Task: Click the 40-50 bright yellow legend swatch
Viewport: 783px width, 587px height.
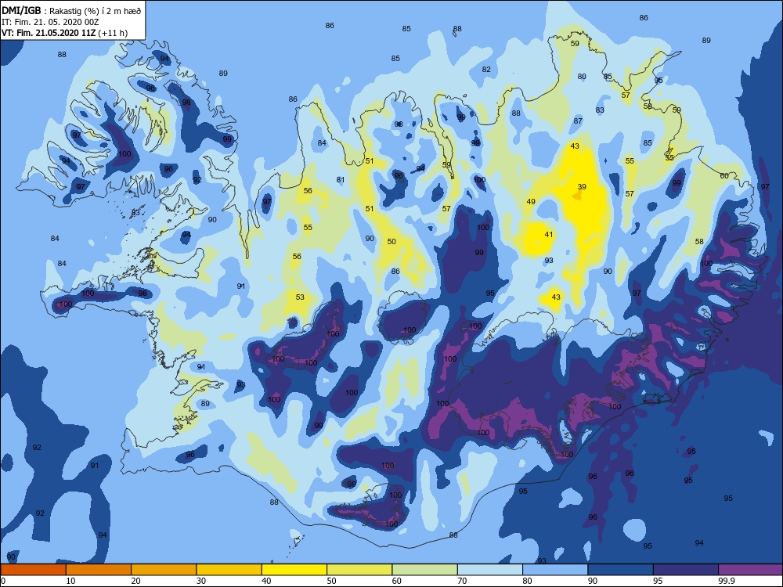Action: [x=294, y=570]
